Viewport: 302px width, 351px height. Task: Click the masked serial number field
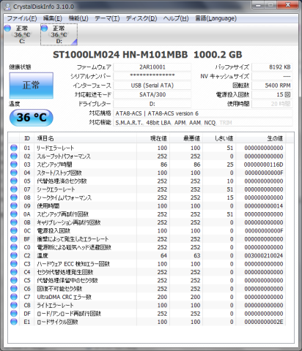pyautogui.click(x=152, y=76)
